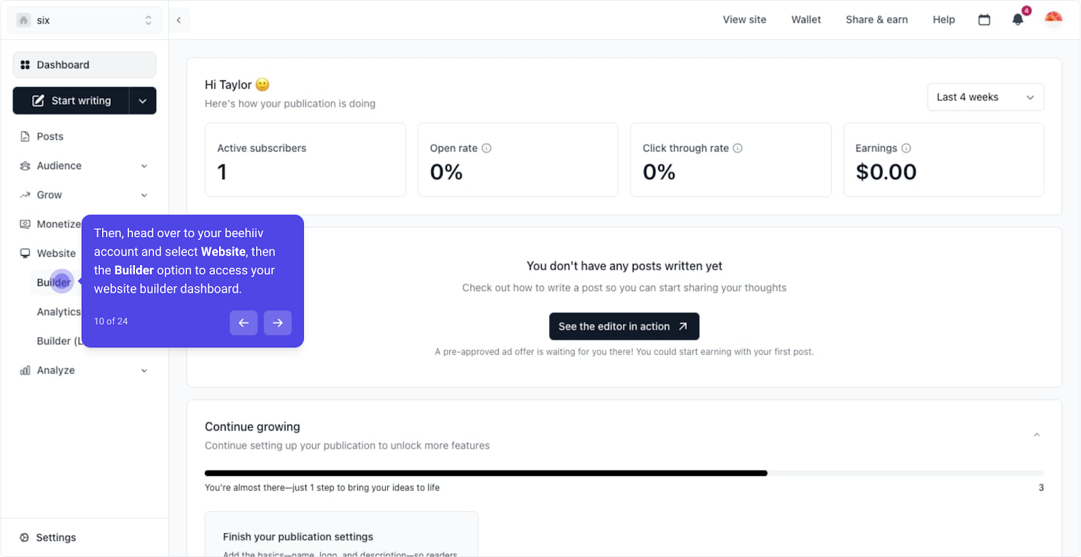The image size is (1081, 557).
Task: Go to next tour step arrow
Action: coord(278,323)
